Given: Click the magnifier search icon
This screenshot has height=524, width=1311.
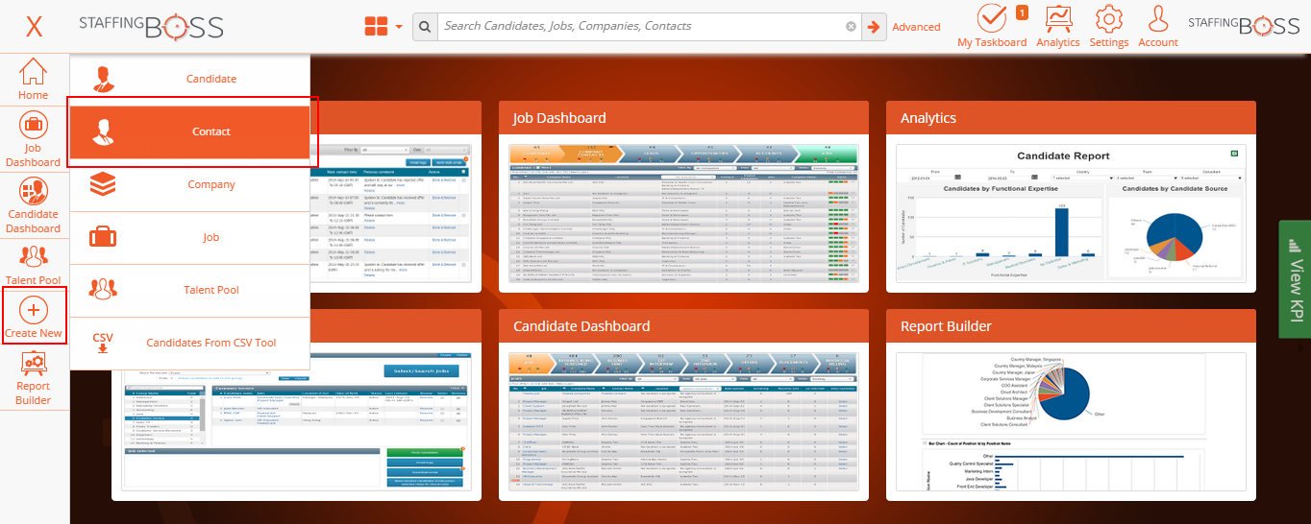Looking at the screenshot, I should pos(425,27).
